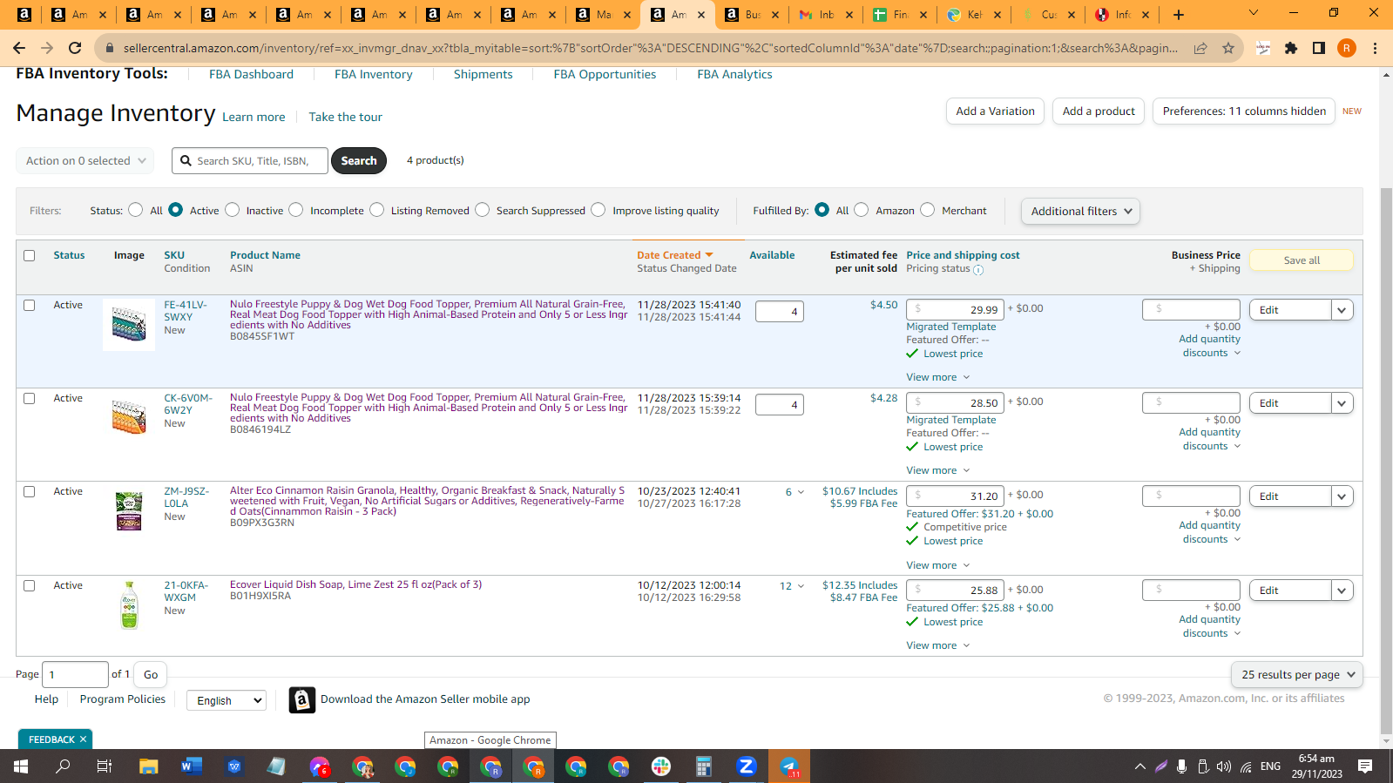Click the price field showing 29.99
This screenshot has height=783, width=1393.
pyautogui.click(x=955, y=309)
